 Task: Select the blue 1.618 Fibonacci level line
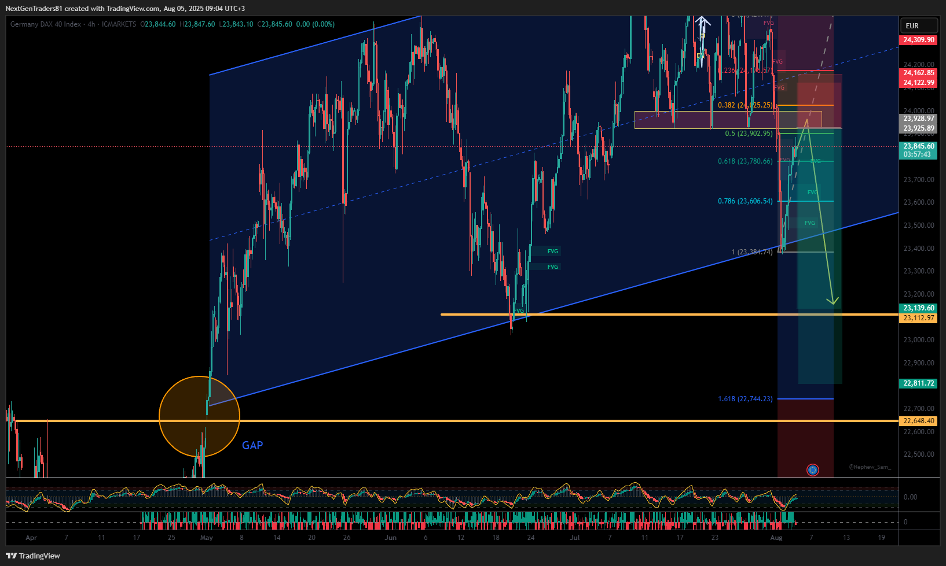pos(805,399)
